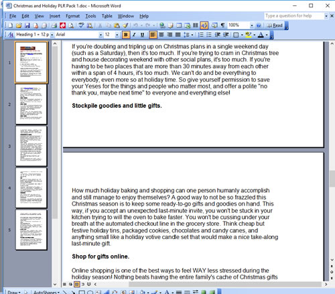The height and width of the screenshot is (294, 335).
Task: Open the Font name dropdown next to Arial
Action: (x=100, y=35)
